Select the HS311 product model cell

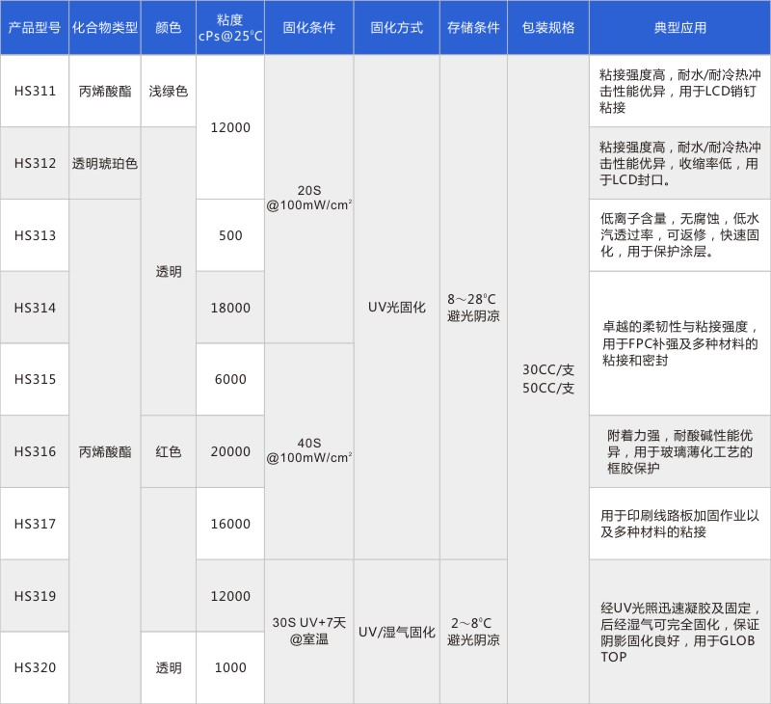tap(35, 92)
